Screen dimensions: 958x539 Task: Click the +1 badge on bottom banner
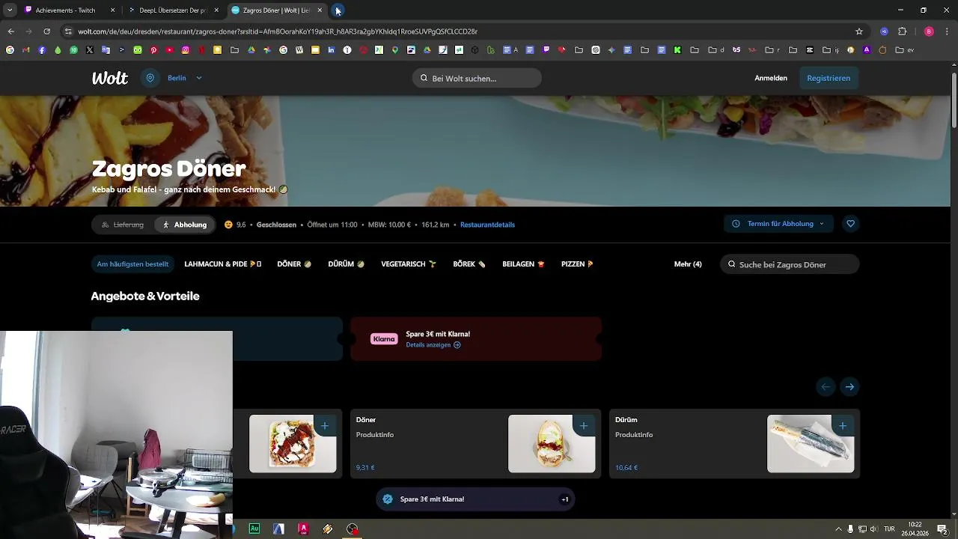click(x=565, y=499)
